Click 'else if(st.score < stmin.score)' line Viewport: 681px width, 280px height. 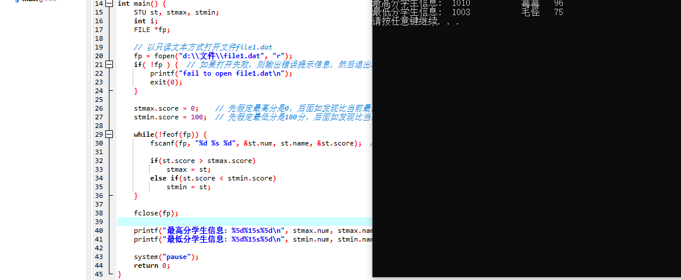213,178
